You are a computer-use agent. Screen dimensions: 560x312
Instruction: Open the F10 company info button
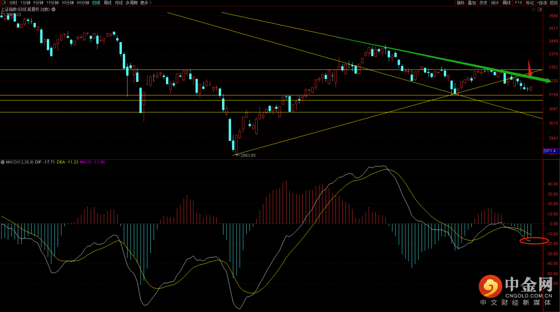tap(519, 3)
